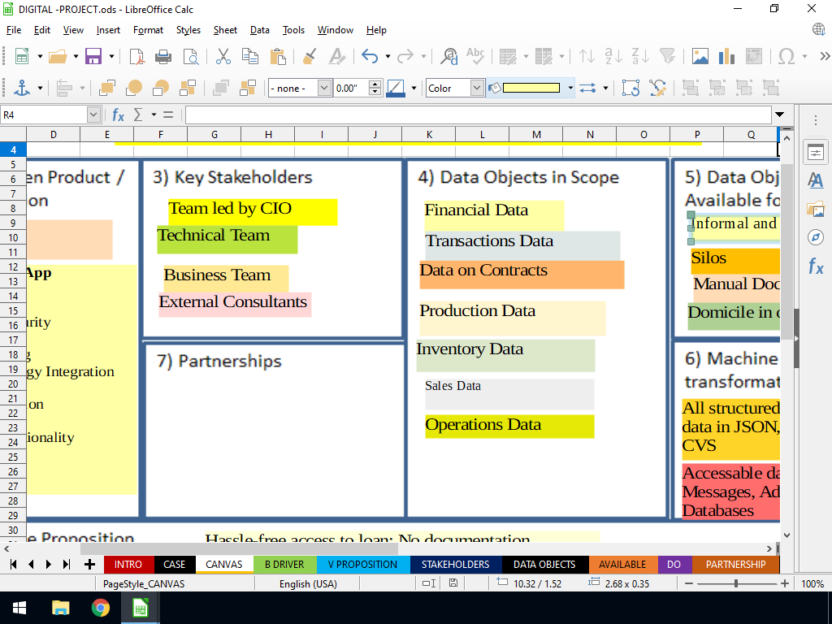Show more toolbar items chevron

pos(825,56)
